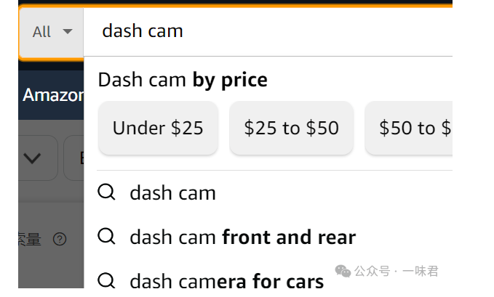Screen dimensions: 494x297
Task: Click the WeChat logo in the watermark
Action: click(x=343, y=271)
